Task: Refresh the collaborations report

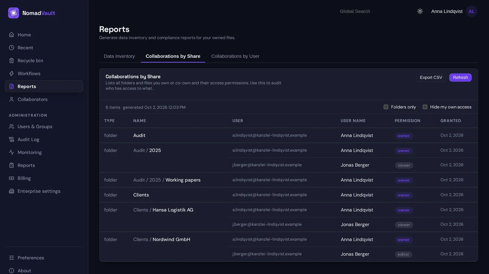Action: coord(460,77)
